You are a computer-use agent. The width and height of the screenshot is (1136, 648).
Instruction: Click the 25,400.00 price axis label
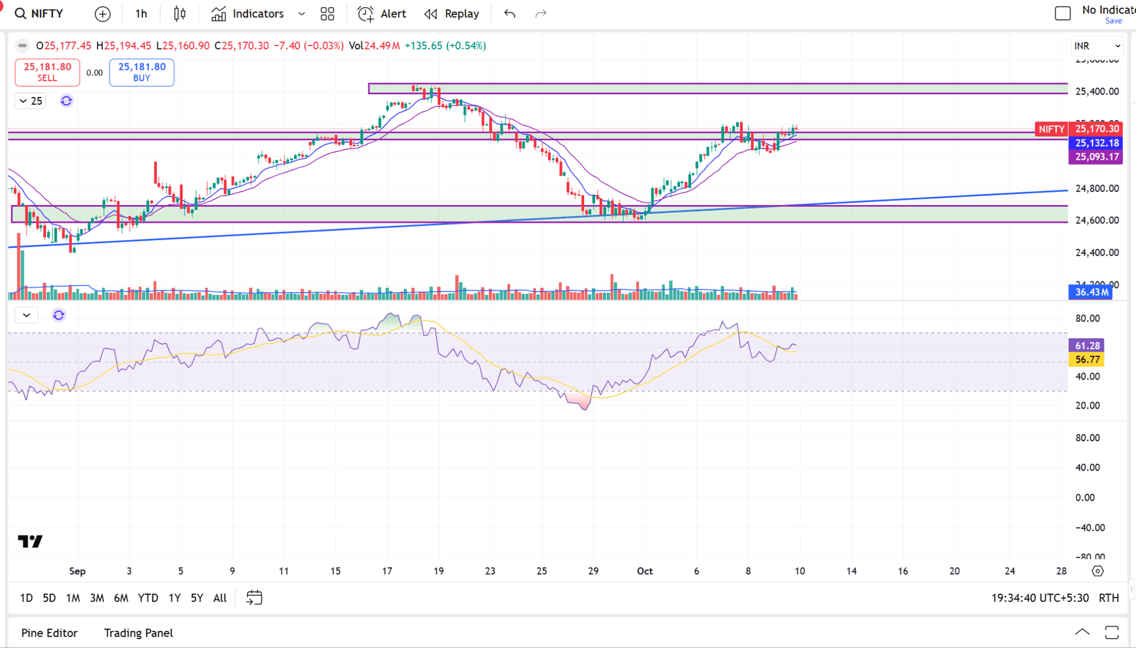click(1097, 92)
